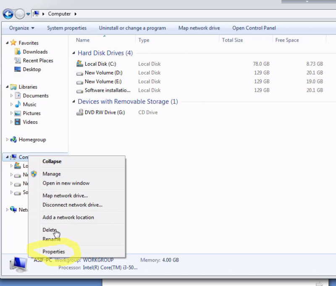Image resolution: width=336 pixels, height=286 pixels.
Task: Open the Organize dropdown menu
Action: coord(21,28)
